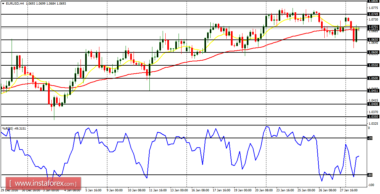Select the EURUSD,H4 chart title text
380x194 pixels.
(15, 4)
